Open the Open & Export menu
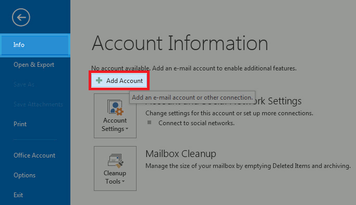The height and width of the screenshot is (205, 356). [34, 65]
